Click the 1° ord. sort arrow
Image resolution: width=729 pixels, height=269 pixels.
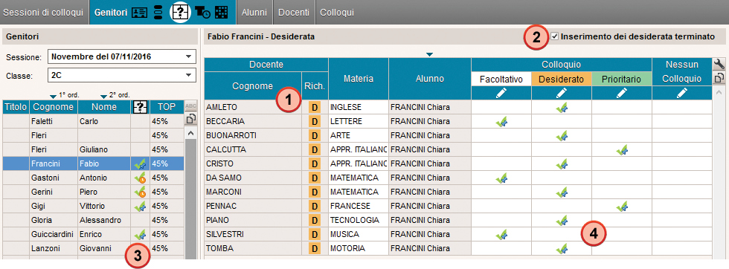54,96
